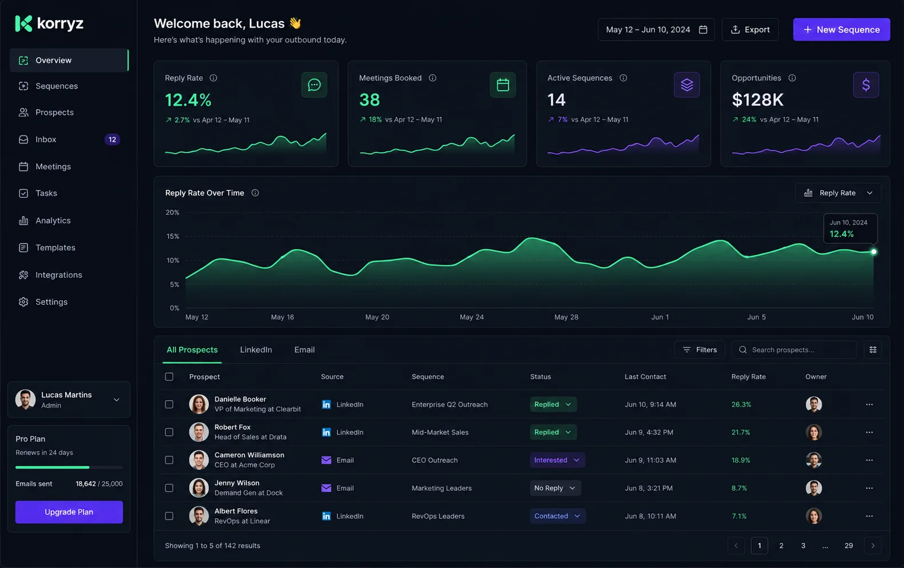Screen dimensions: 904x568
Task: Click the Emails sent usage progress bar
Action: tap(69, 467)
